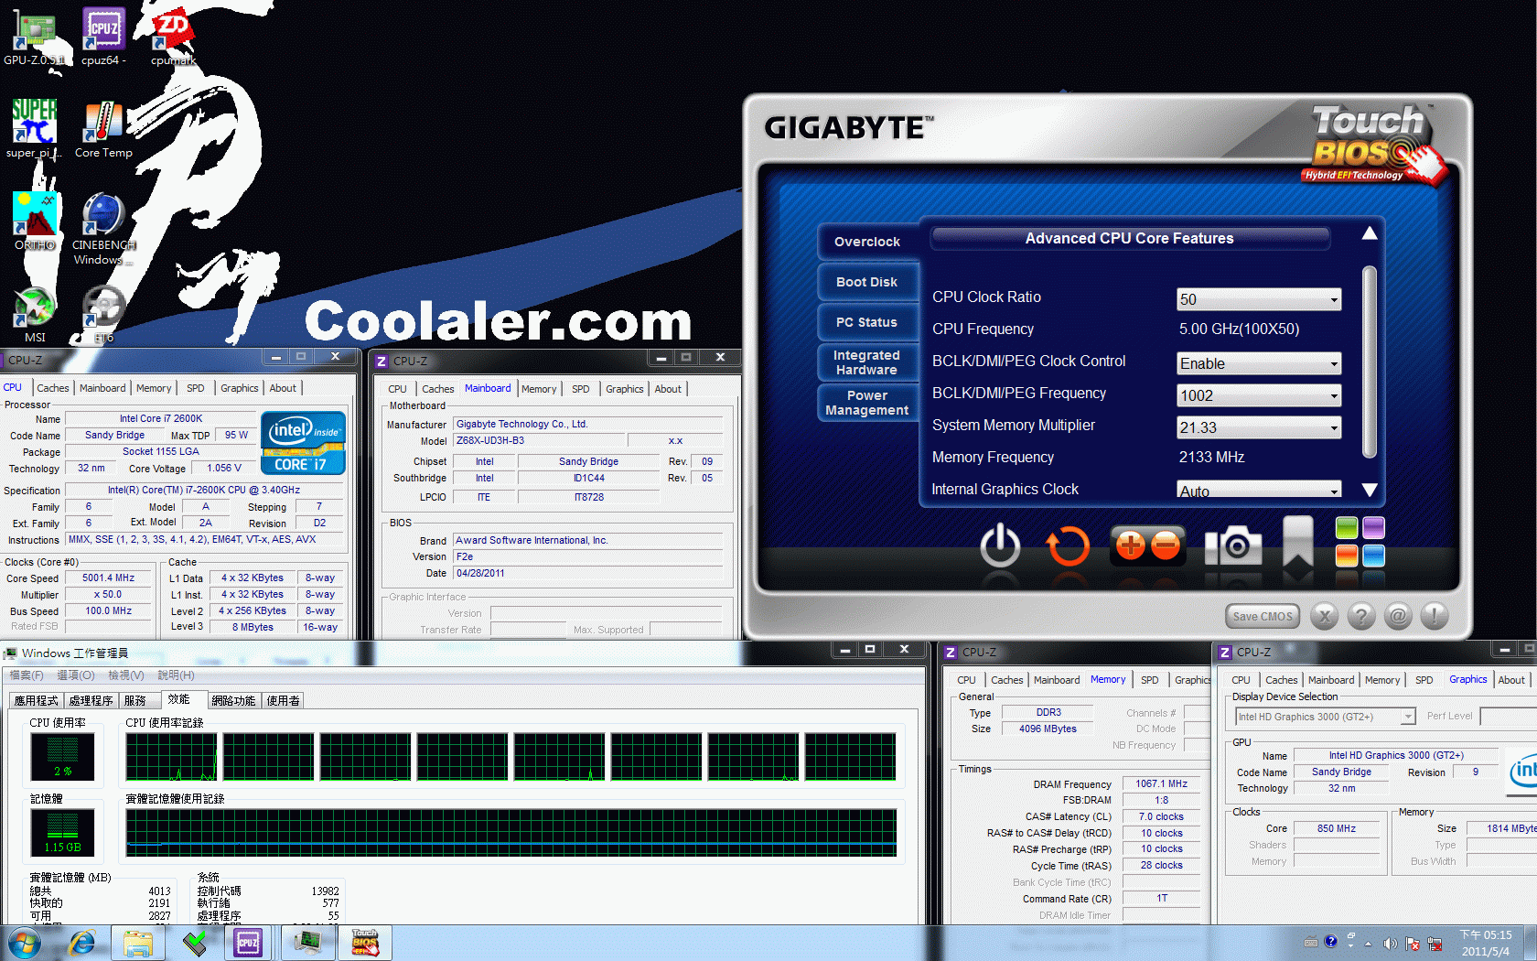Image resolution: width=1537 pixels, height=961 pixels.
Task: Open the GPU-Z desktop shortcut
Action: point(34,37)
